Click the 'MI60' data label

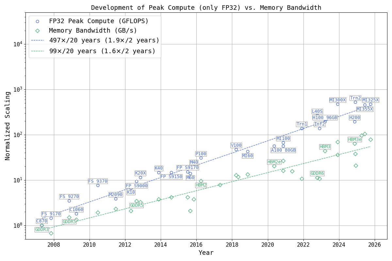coord(248,156)
